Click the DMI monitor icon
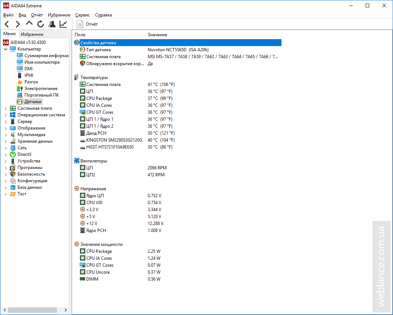Screen dimensions: 393x315 pyautogui.click(x=19, y=68)
